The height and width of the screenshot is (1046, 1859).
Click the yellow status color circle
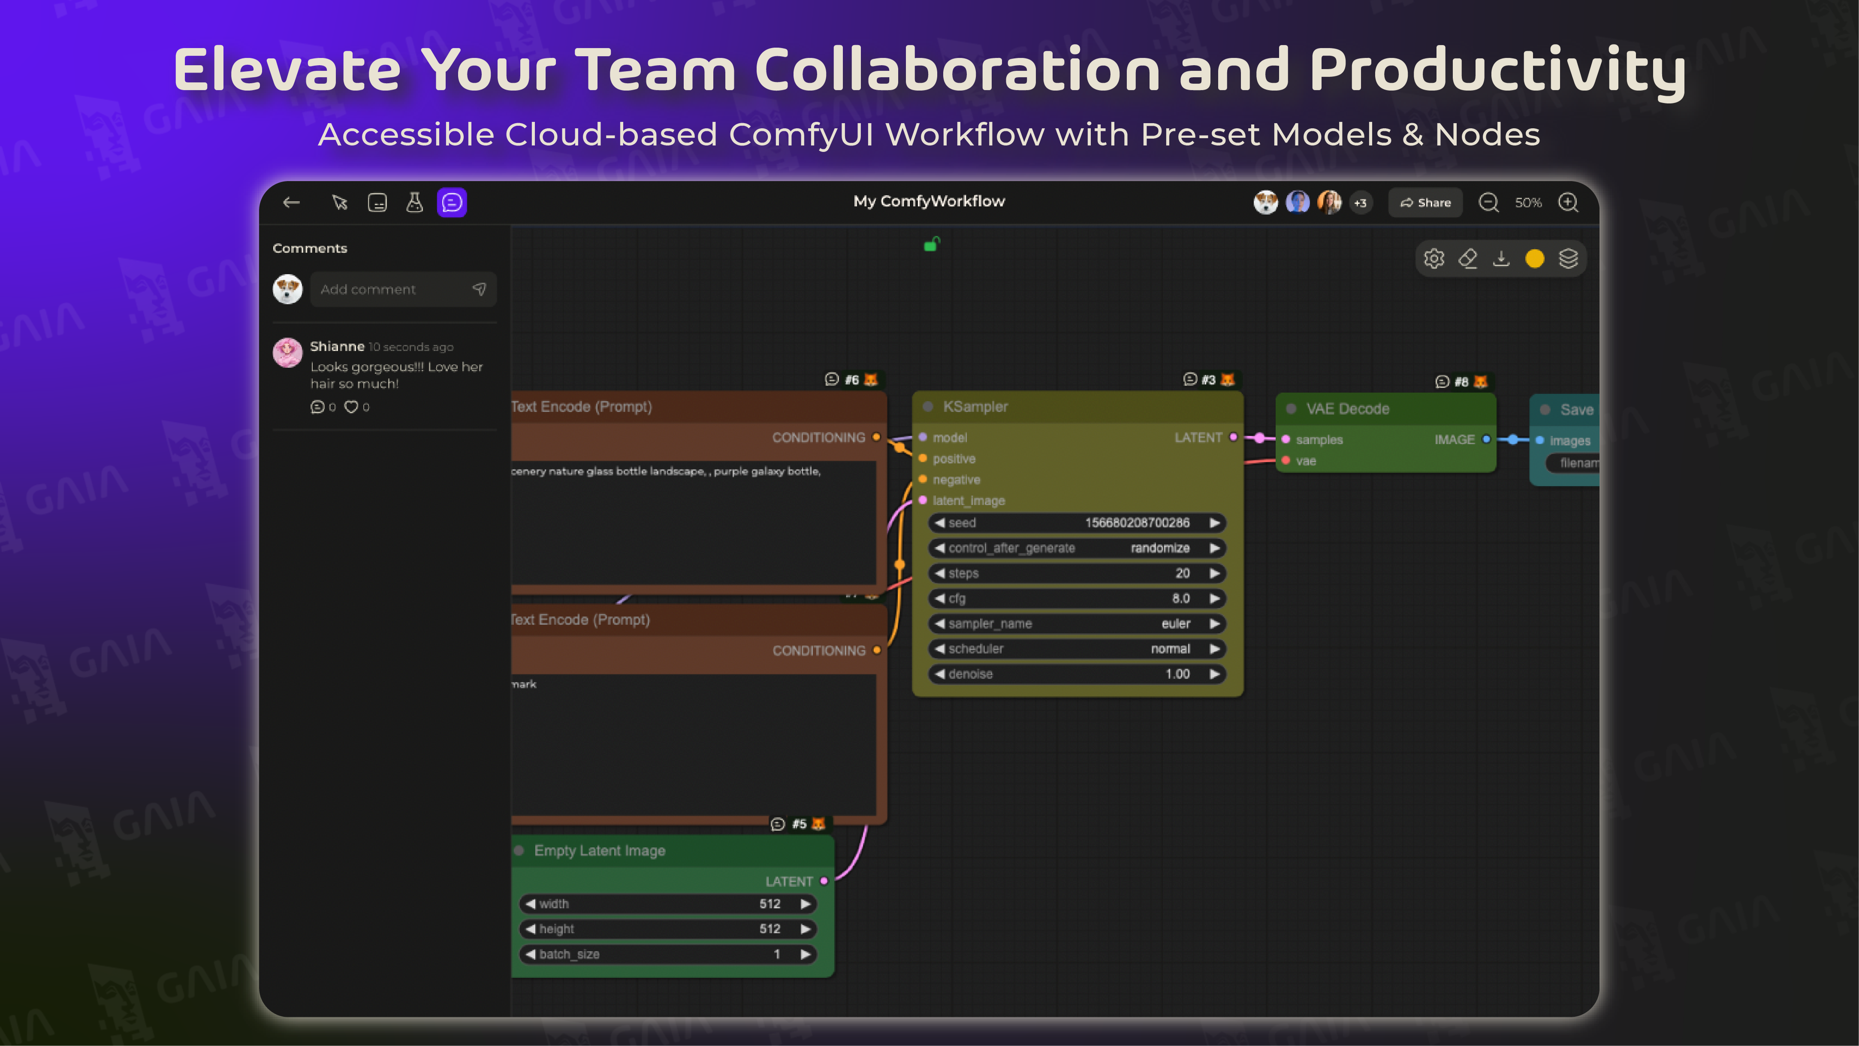[x=1535, y=258]
